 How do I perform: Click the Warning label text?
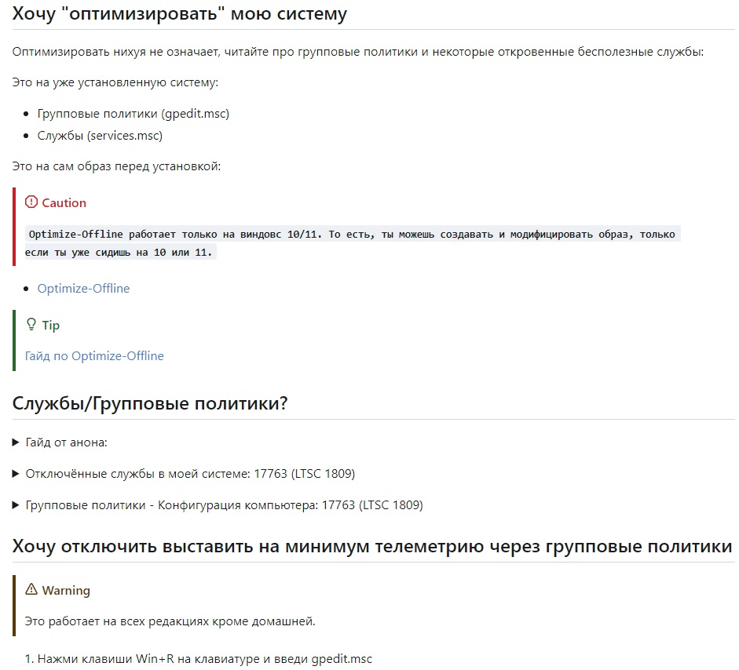tap(66, 591)
